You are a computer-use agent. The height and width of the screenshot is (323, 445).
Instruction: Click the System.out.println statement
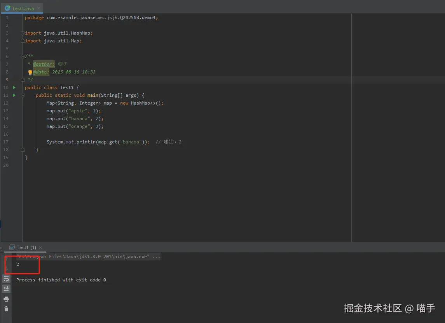pyautogui.click(x=98, y=142)
